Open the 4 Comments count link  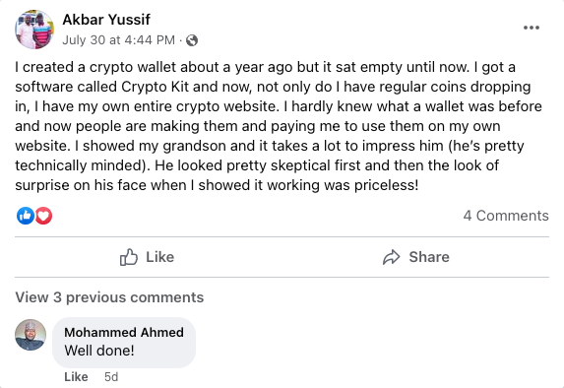tap(506, 216)
